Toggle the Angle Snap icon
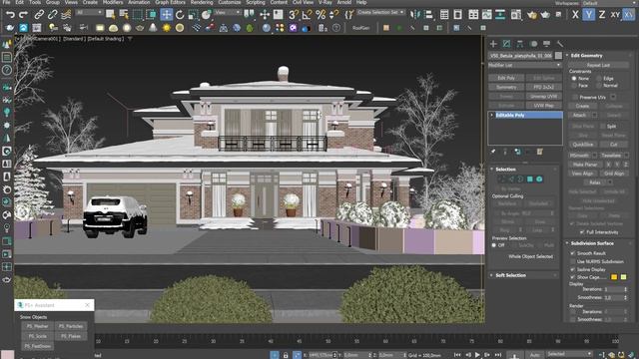 click(307, 15)
